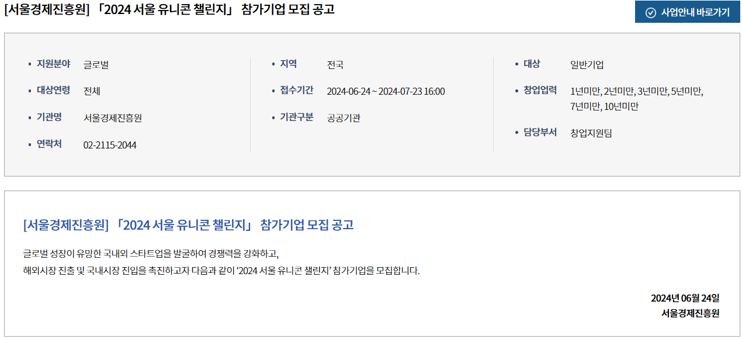742x339 pixels.
Task: Click the checkmark icon in 사업안내 바로가기
Action: tap(650, 13)
